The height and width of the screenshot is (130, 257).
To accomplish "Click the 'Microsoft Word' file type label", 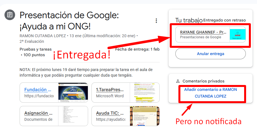I will tap(110, 96).
